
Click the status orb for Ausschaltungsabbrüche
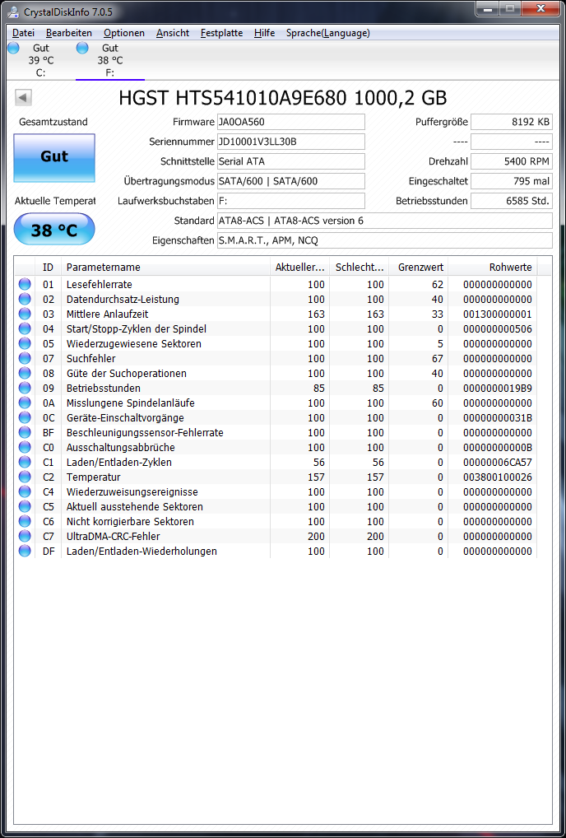(x=25, y=447)
